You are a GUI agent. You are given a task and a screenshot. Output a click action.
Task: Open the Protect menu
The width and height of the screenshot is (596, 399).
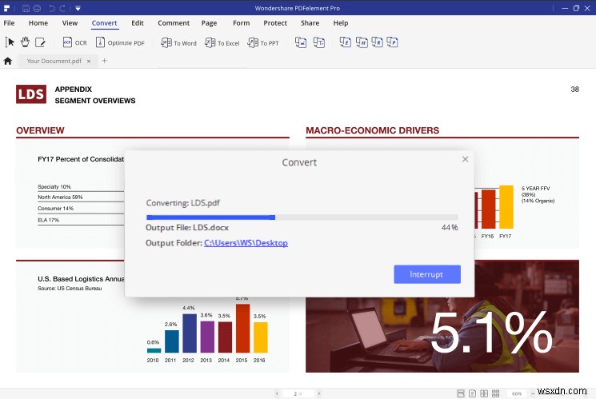tap(275, 23)
